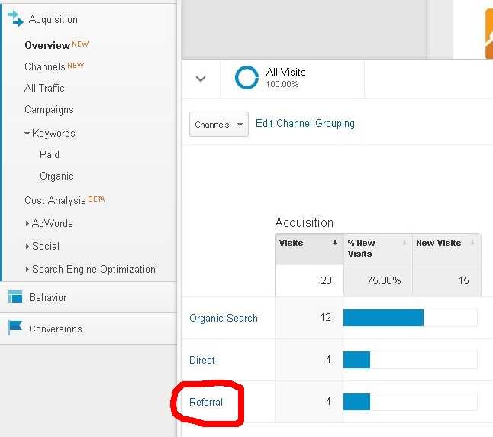Viewport: 493px width, 437px height.
Task: Sort by % New Visits arrow
Action: coord(404,242)
